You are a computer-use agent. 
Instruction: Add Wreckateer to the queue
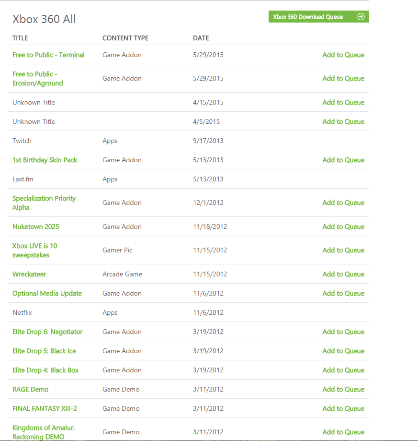point(343,274)
